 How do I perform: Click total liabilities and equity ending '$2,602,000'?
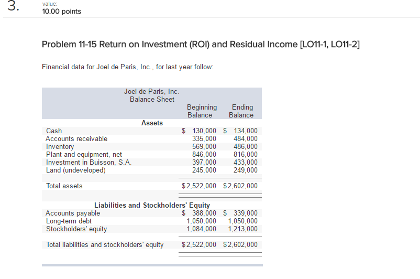click(x=240, y=245)
